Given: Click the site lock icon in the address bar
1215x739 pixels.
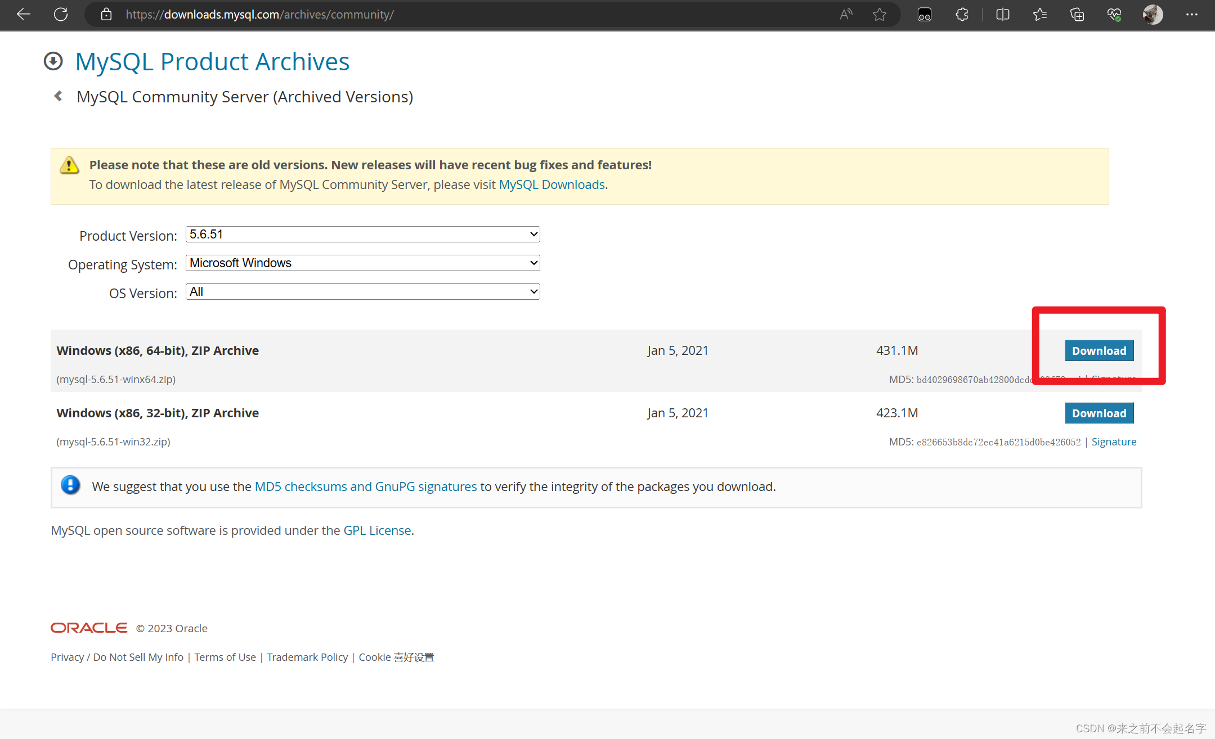Looking at the screenshot, I should click(x=106, y=15).
